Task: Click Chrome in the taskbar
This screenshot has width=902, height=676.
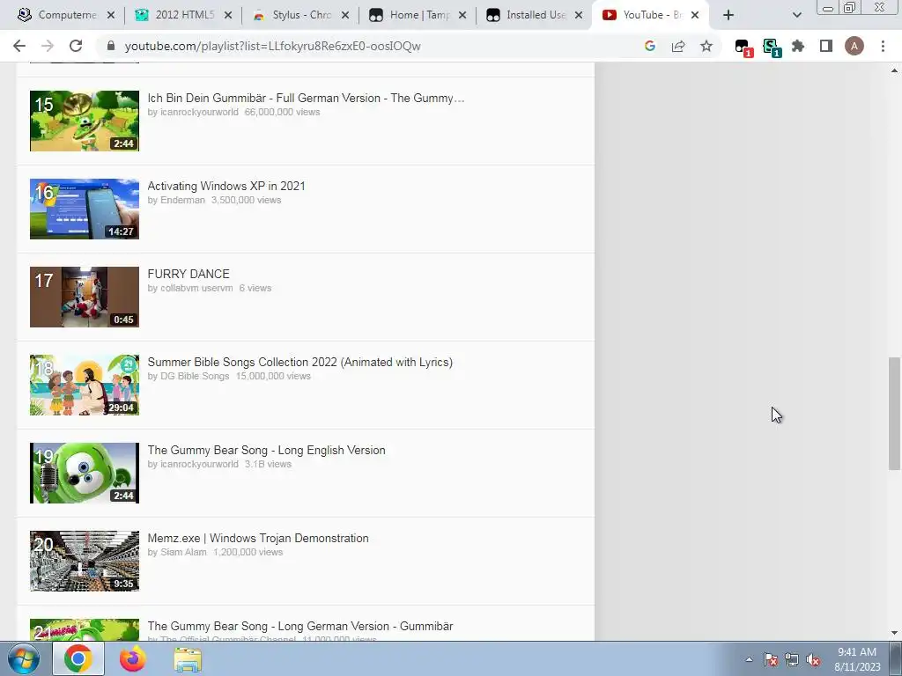Action: (78, 658)
